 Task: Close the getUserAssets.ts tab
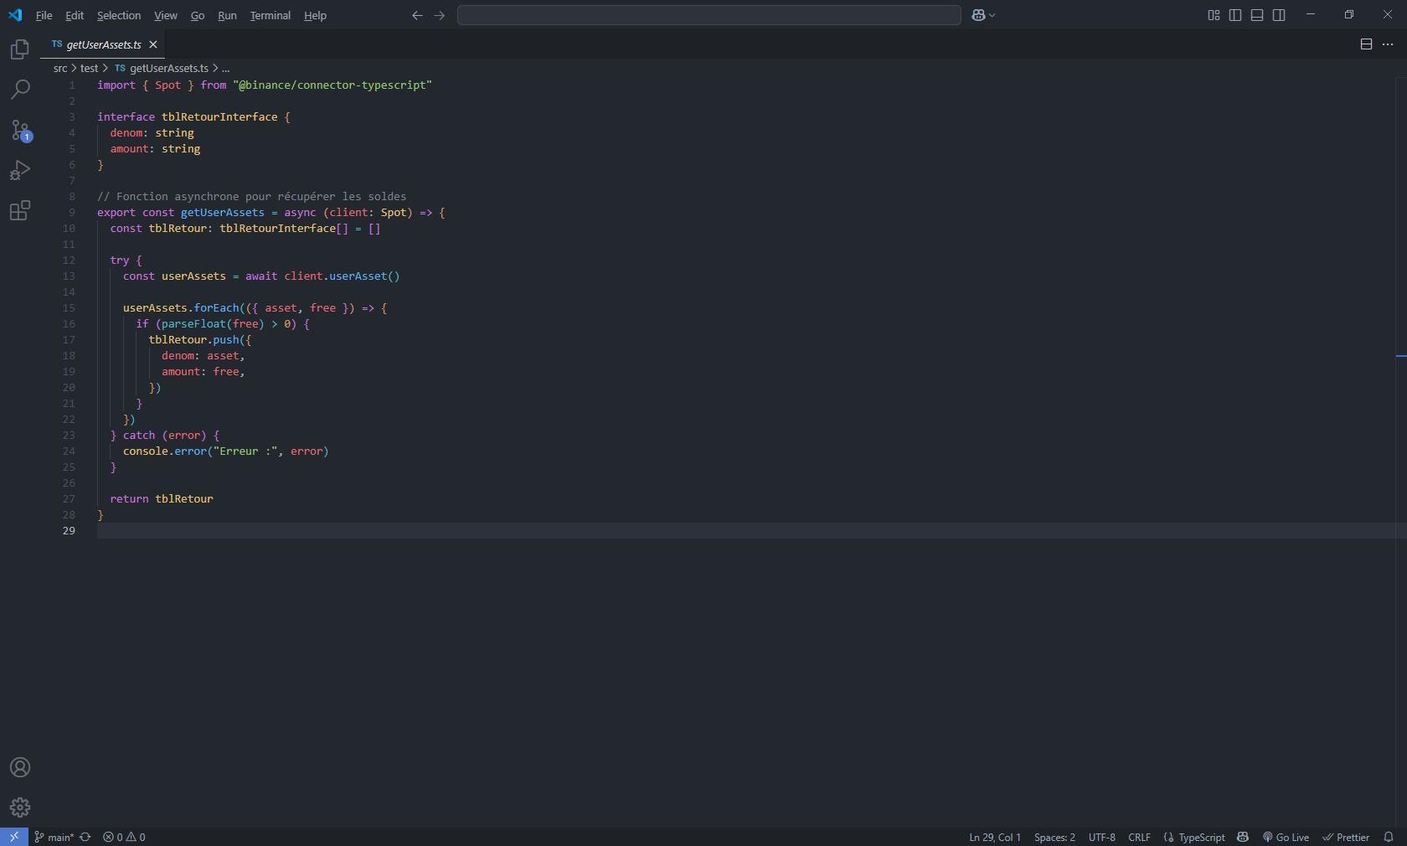(x=152, y=44)
